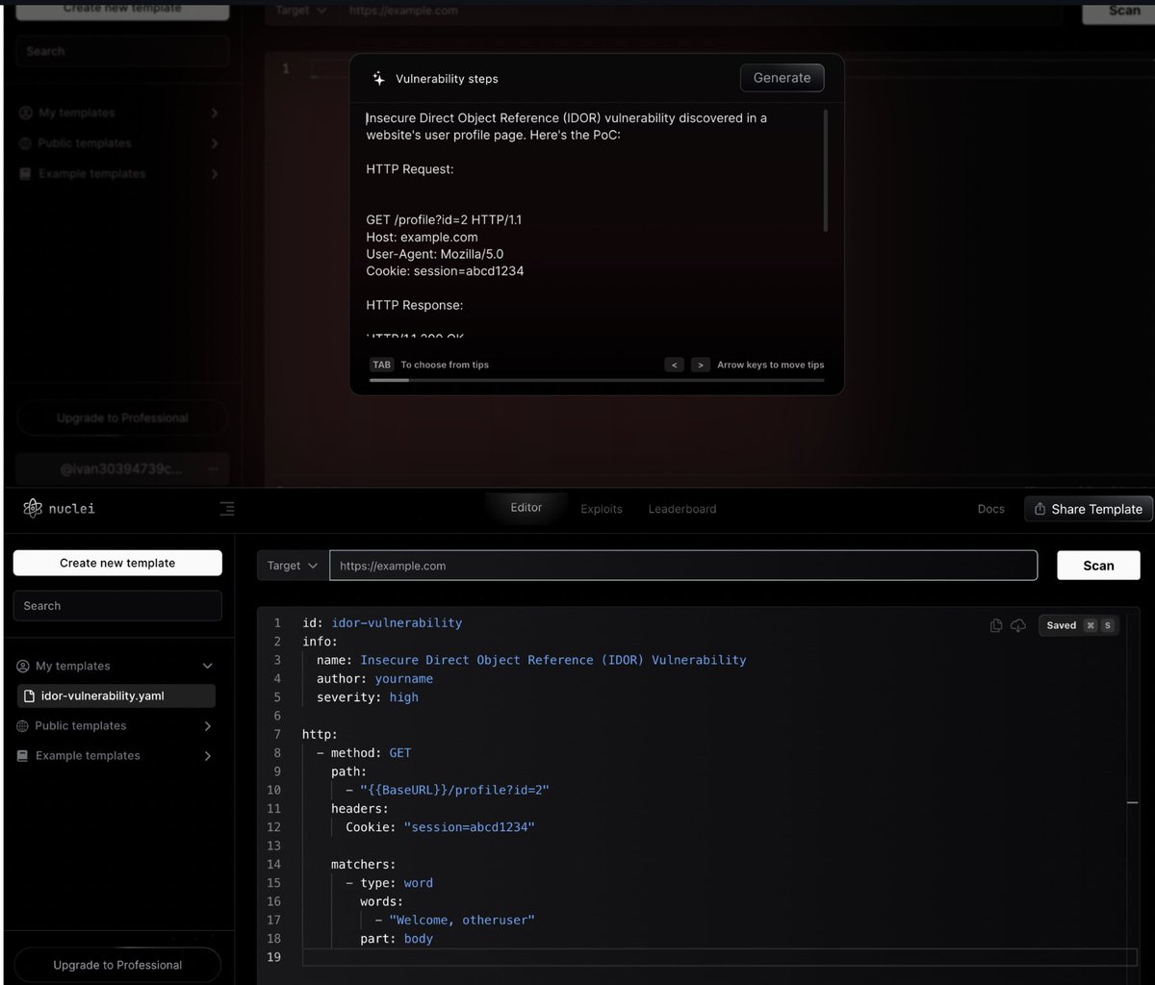This screenshot has height=985, width=1155.
Task: Click the '{{BaseURL}}/profile?id=2' path line
Action: pos(448,790)
